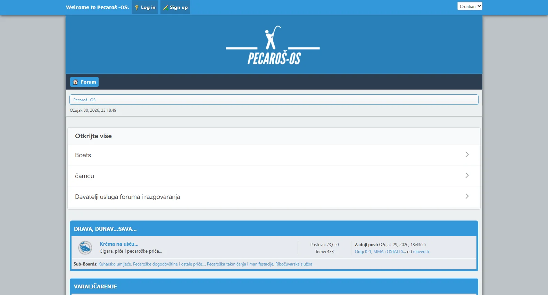
Task: Click the Pecaroš -OS breadcrumb link
Action: click(84, 100)
